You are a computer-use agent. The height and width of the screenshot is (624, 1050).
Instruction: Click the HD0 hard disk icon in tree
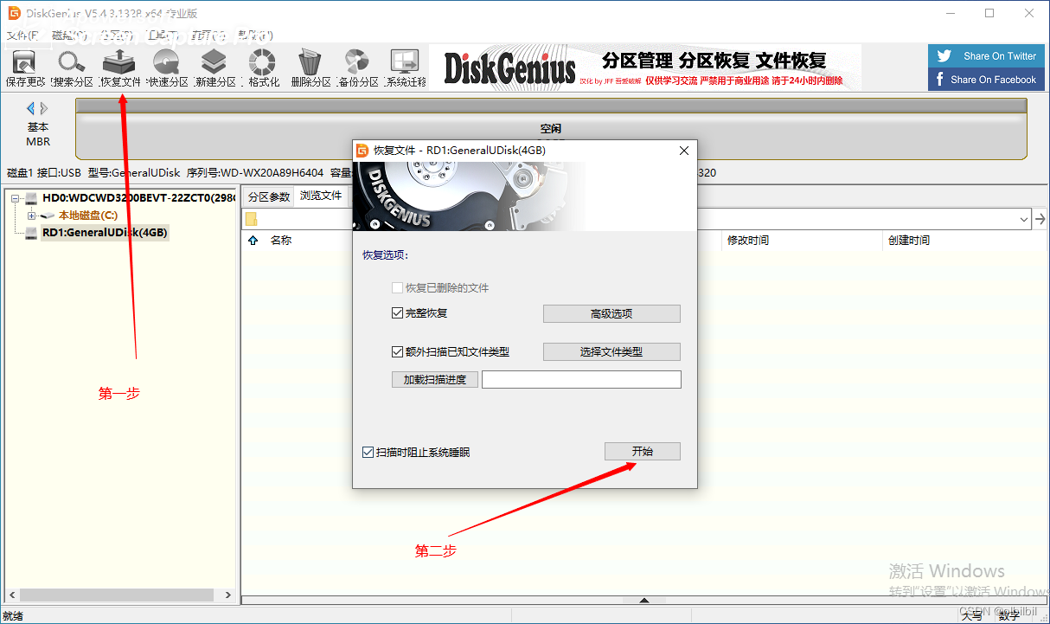pos(32,198)
